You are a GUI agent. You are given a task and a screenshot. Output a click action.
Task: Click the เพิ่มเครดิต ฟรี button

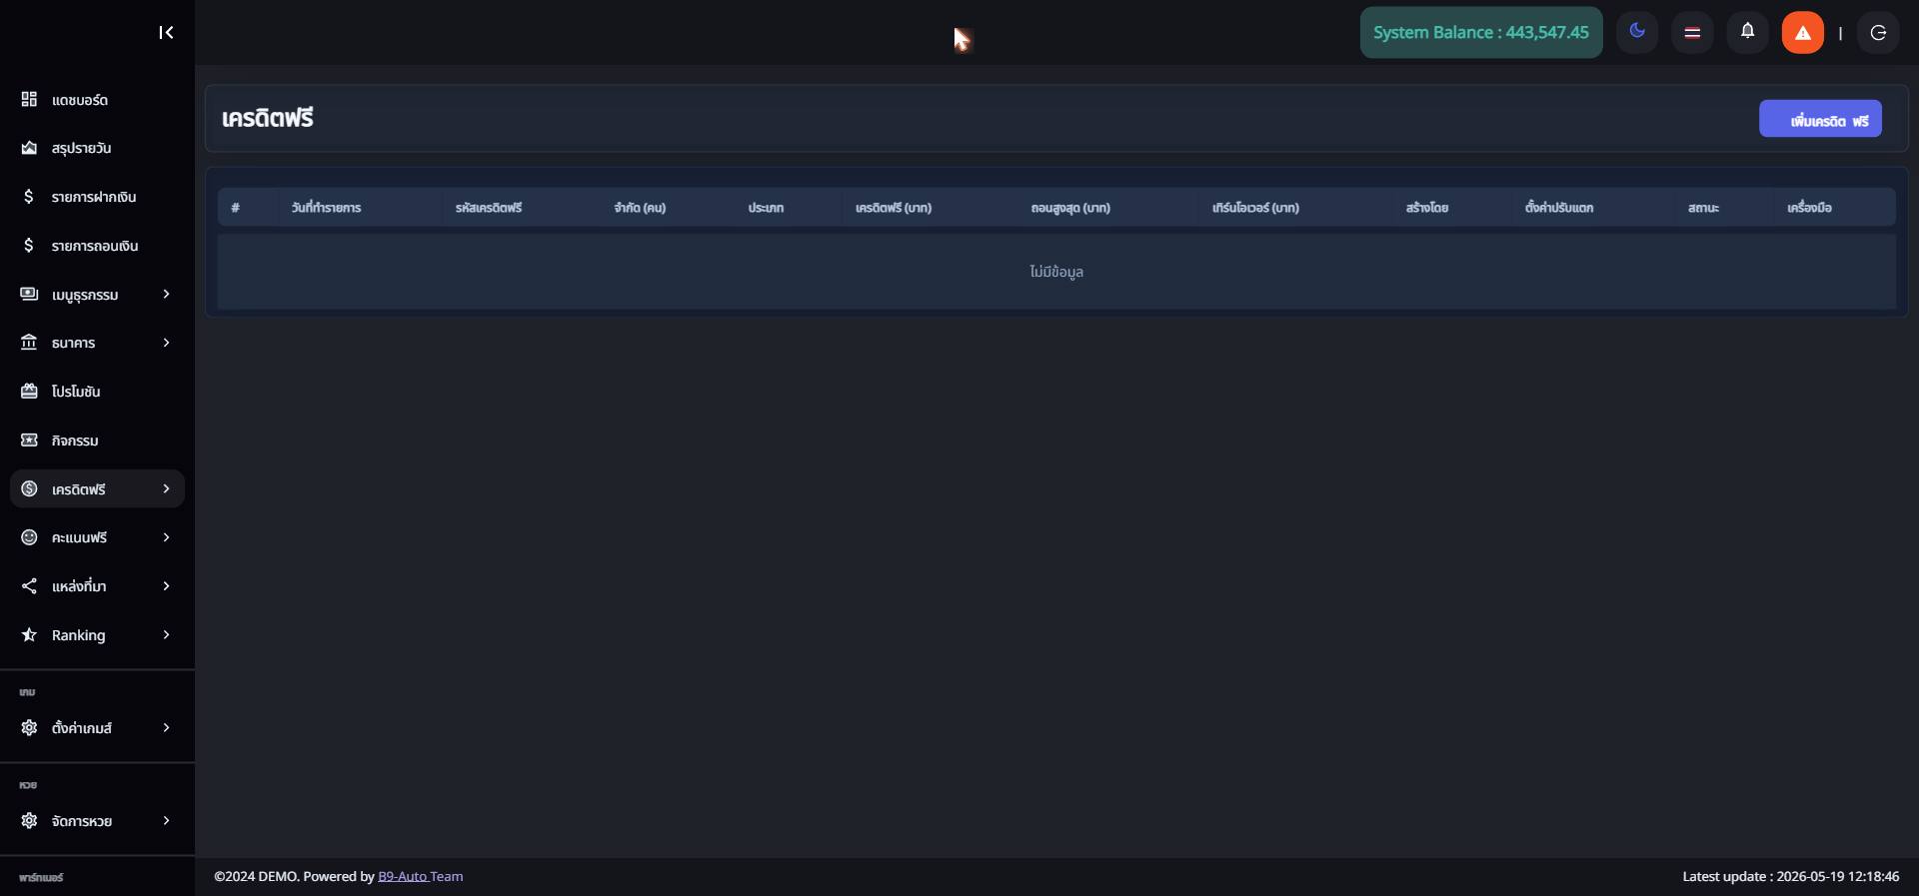pyautogui.click(x=1820, y=119)
